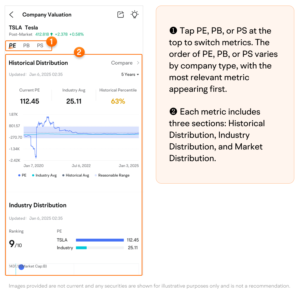The width and height of the screenshot is (299, 292).
Task: Tap the TSLA blue PE bar
Action: pos(100,240)
